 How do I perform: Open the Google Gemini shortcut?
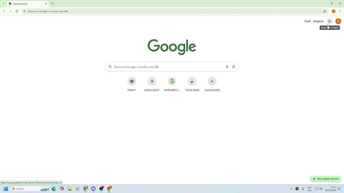click(152, 84)
